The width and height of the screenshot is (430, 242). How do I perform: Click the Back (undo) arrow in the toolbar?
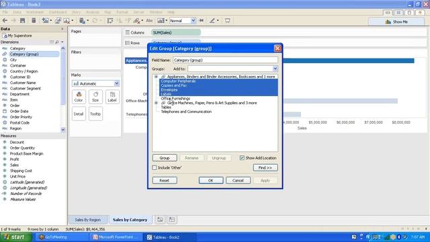(5, 21)
